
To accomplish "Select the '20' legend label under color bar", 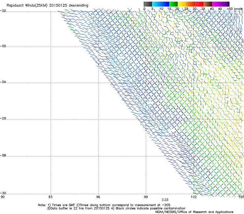I will point(177,9).
